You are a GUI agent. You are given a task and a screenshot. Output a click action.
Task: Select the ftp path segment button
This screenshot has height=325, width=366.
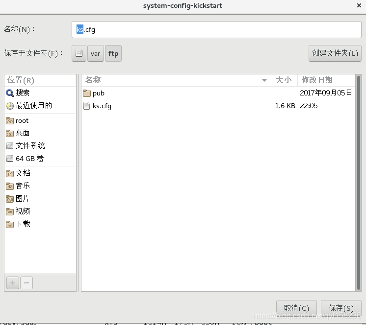[x=113, y=53]
